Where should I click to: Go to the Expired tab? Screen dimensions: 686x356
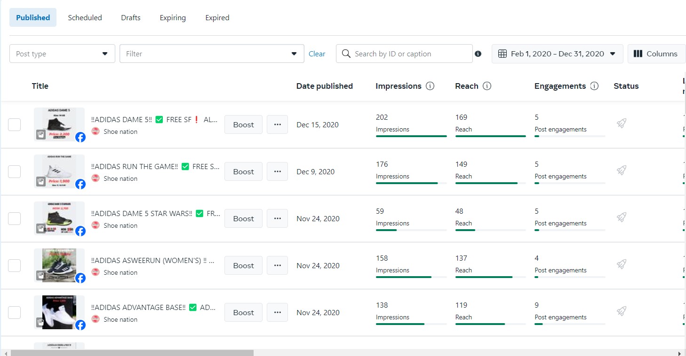point(217,17)
